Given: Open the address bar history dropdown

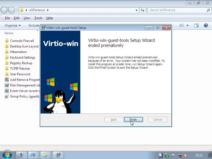Looking at the screenshot, I should (x=136, y=10).
